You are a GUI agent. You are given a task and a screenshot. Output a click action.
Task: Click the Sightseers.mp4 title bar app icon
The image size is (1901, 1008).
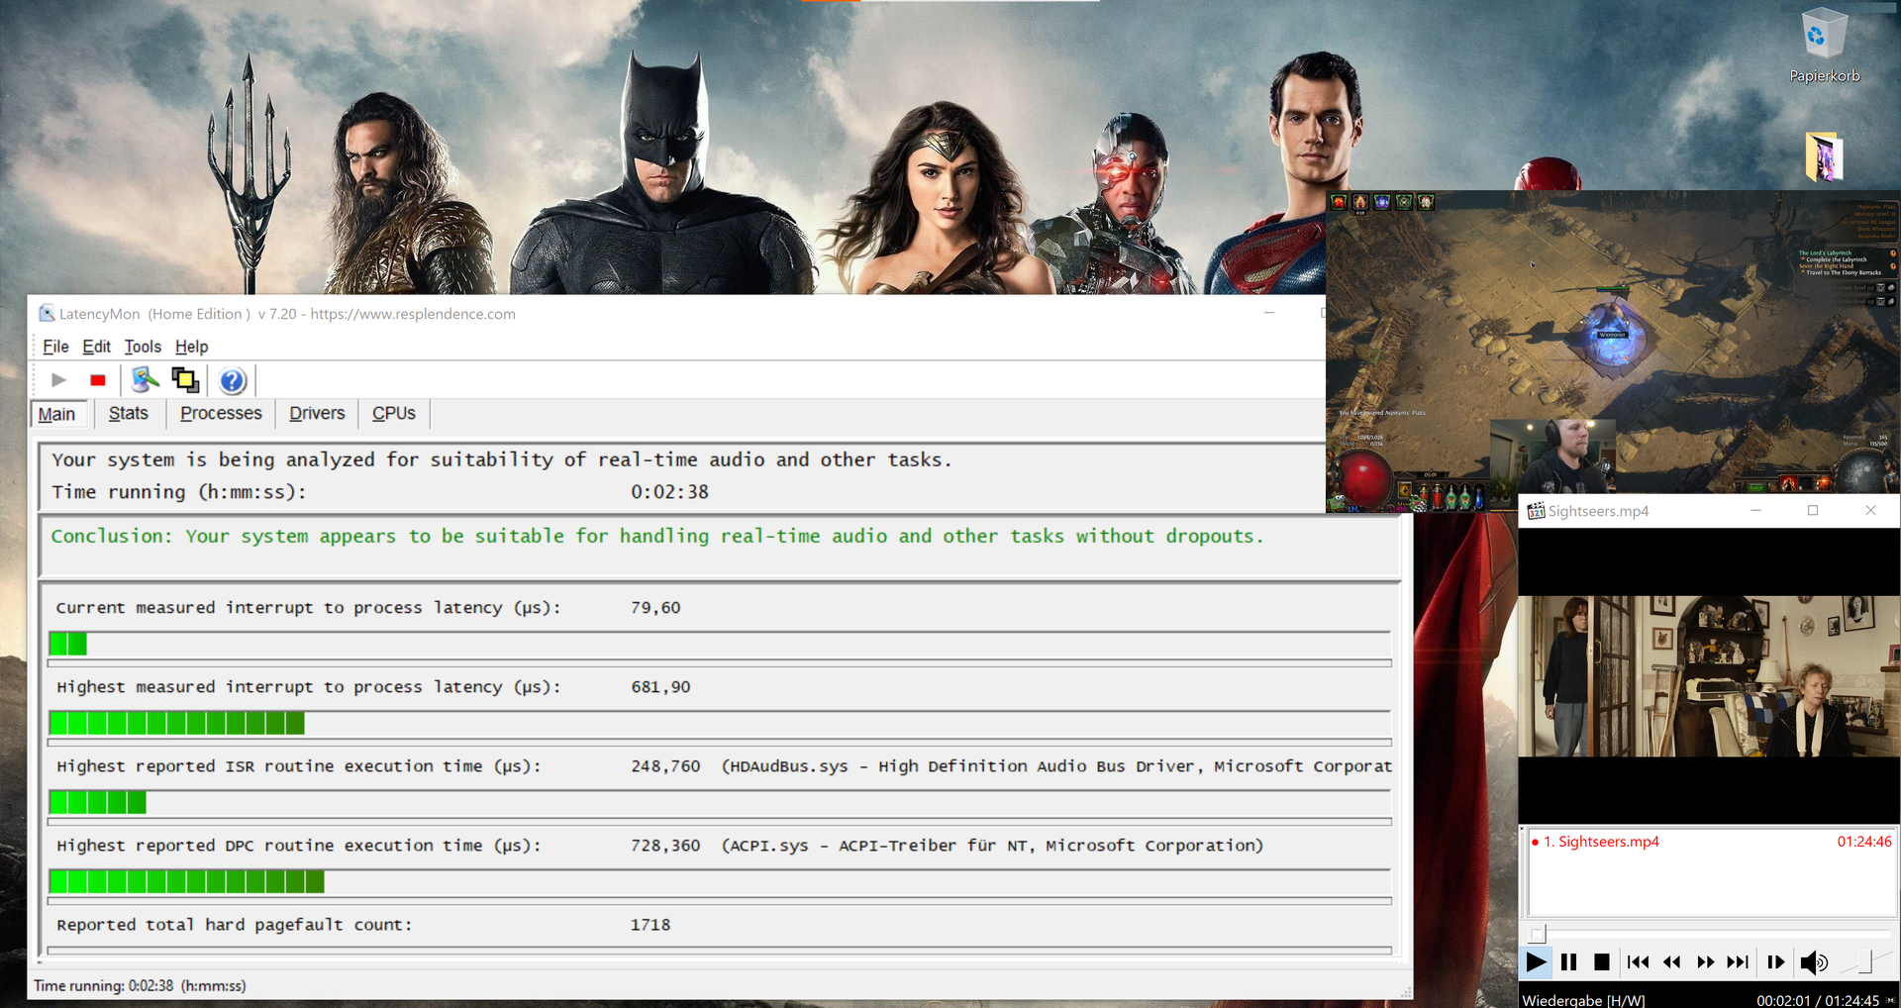point(1536,511)
